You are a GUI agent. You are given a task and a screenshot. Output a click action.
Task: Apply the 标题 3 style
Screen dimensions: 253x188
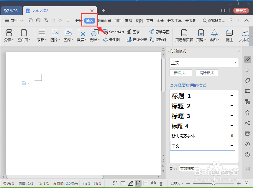point(203,116)
